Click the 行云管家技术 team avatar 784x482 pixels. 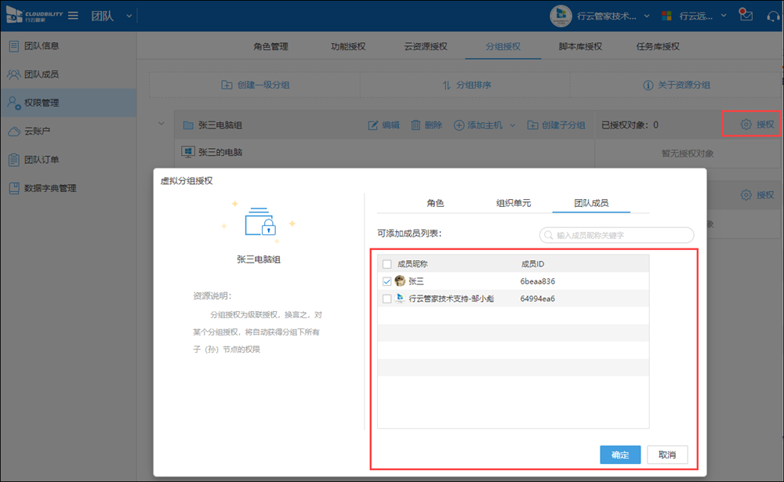pyautogui.click(x=561, y=16)
